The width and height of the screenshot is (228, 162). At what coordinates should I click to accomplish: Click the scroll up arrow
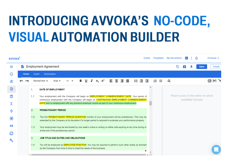click(150, 87)
